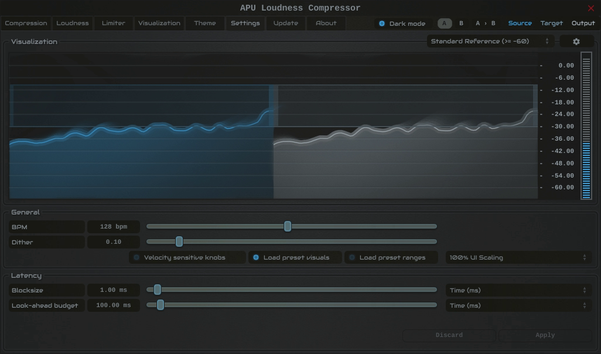Select preset slot A
Image resolution: width=601 pixels, height=354 pixels.
[445, 23]
